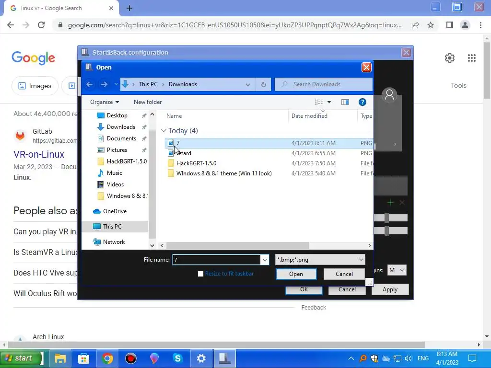Viewport: 491px width, 368px height.
Task: Open Google settings gear icon
Action: 450,58
